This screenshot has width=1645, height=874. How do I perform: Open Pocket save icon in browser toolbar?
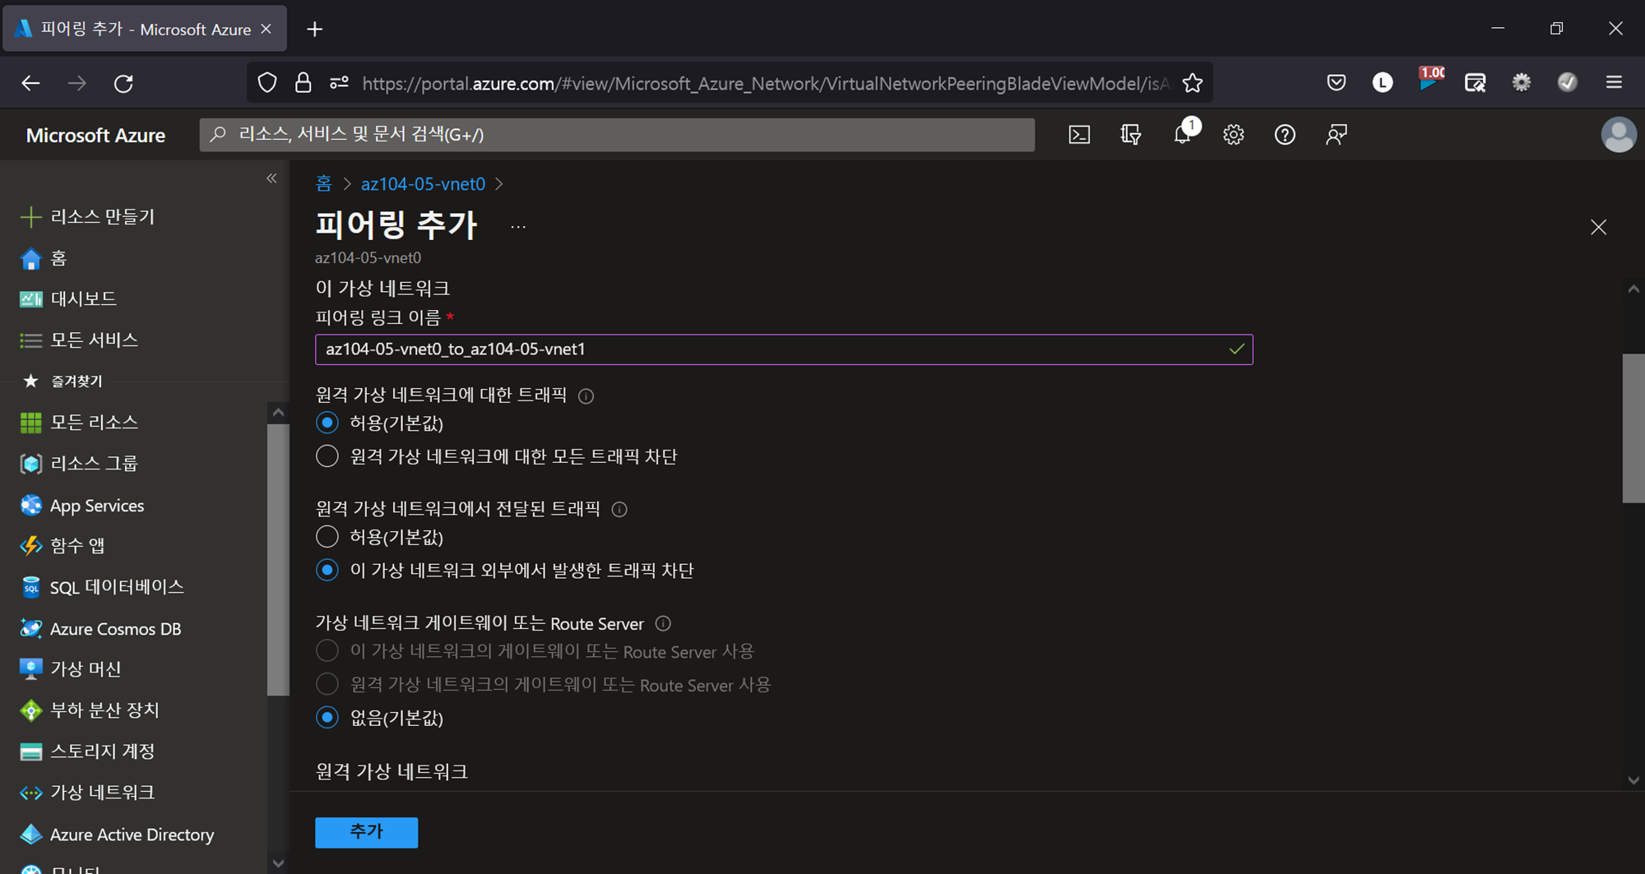[x=1336, y=82]
